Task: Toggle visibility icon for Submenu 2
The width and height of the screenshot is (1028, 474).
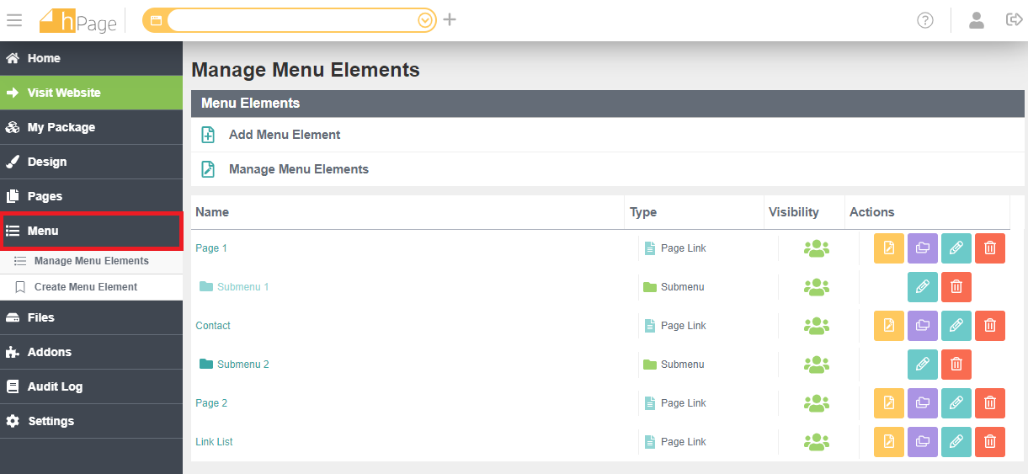Action: (817, 365)
